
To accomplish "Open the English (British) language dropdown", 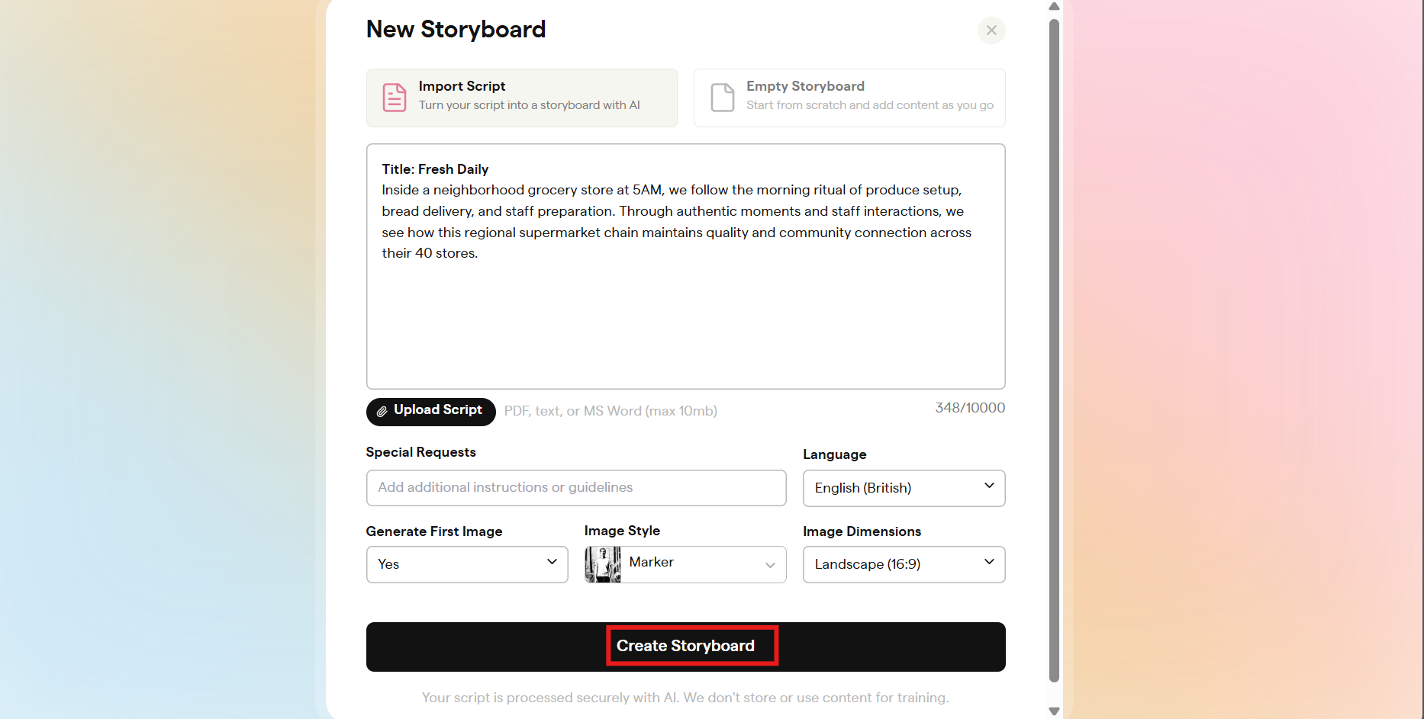I will [x=903, y=488].
